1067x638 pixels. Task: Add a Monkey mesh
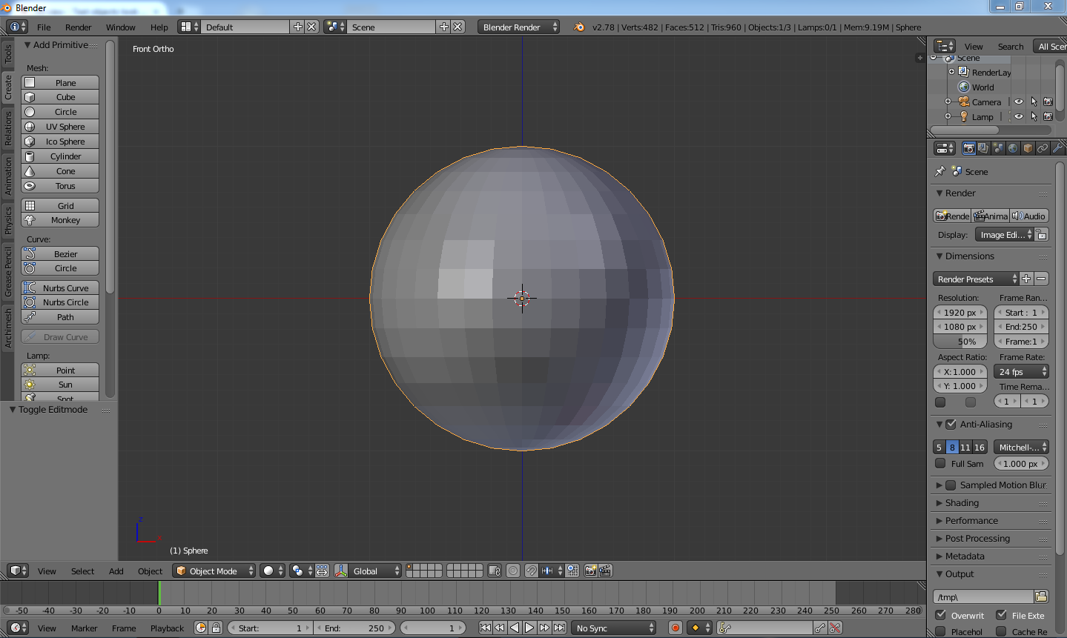(60, 220)
